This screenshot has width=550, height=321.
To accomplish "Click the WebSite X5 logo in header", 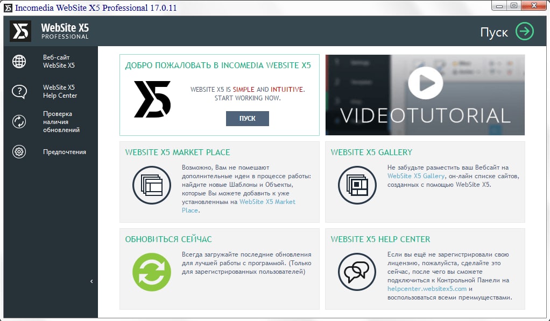I will pos(20,31).
